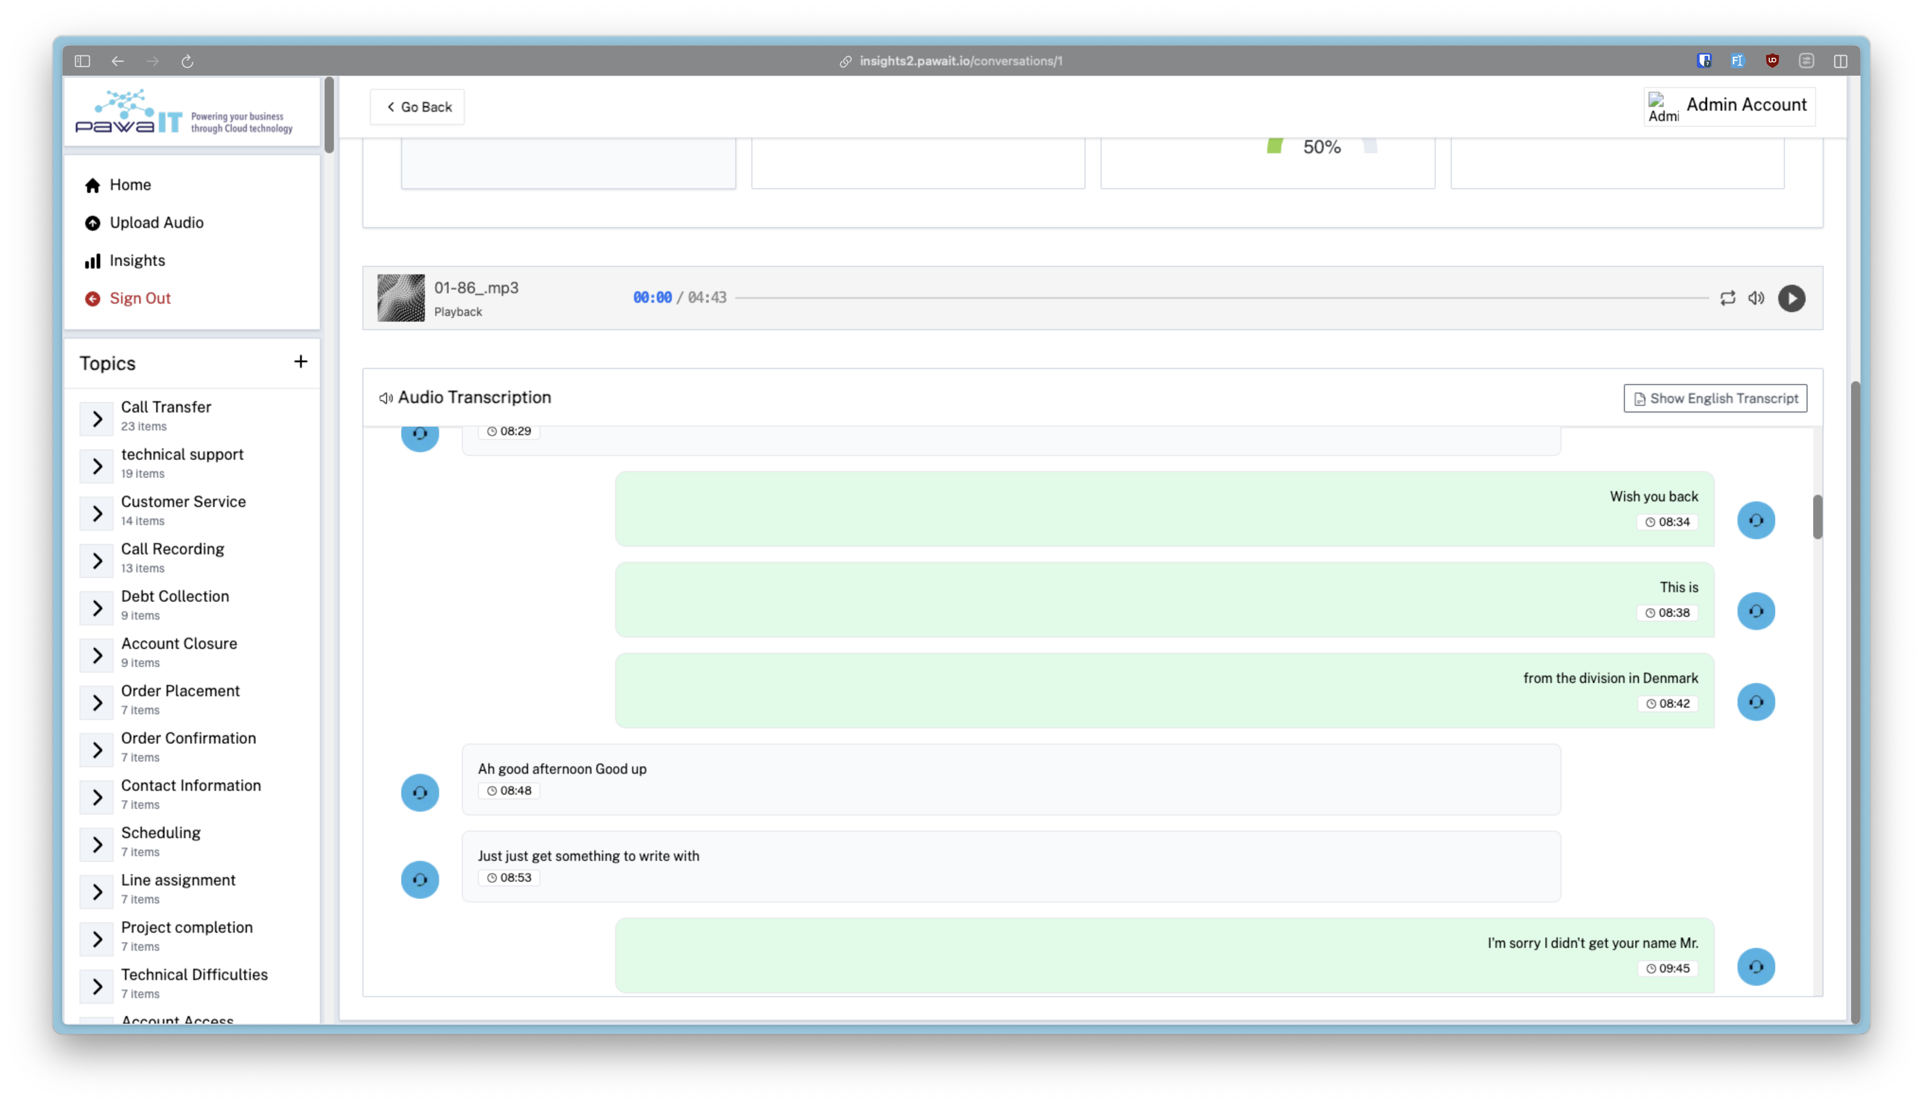
Task: Mute audio with the volume icon
Action: (x=1756, y=298)
